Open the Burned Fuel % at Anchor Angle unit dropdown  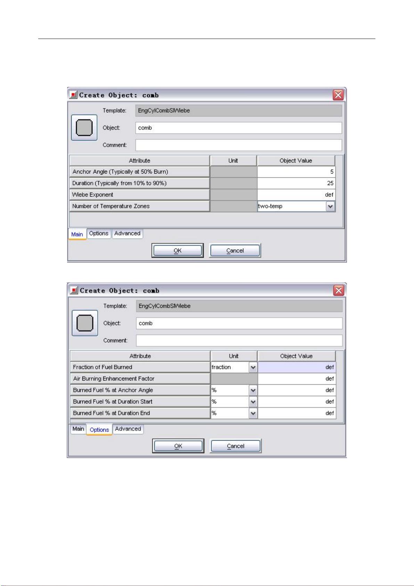[253, 390]
